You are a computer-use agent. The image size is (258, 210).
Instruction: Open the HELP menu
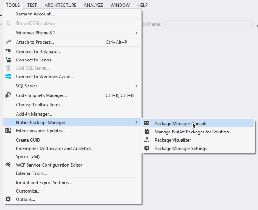(142, 5)
